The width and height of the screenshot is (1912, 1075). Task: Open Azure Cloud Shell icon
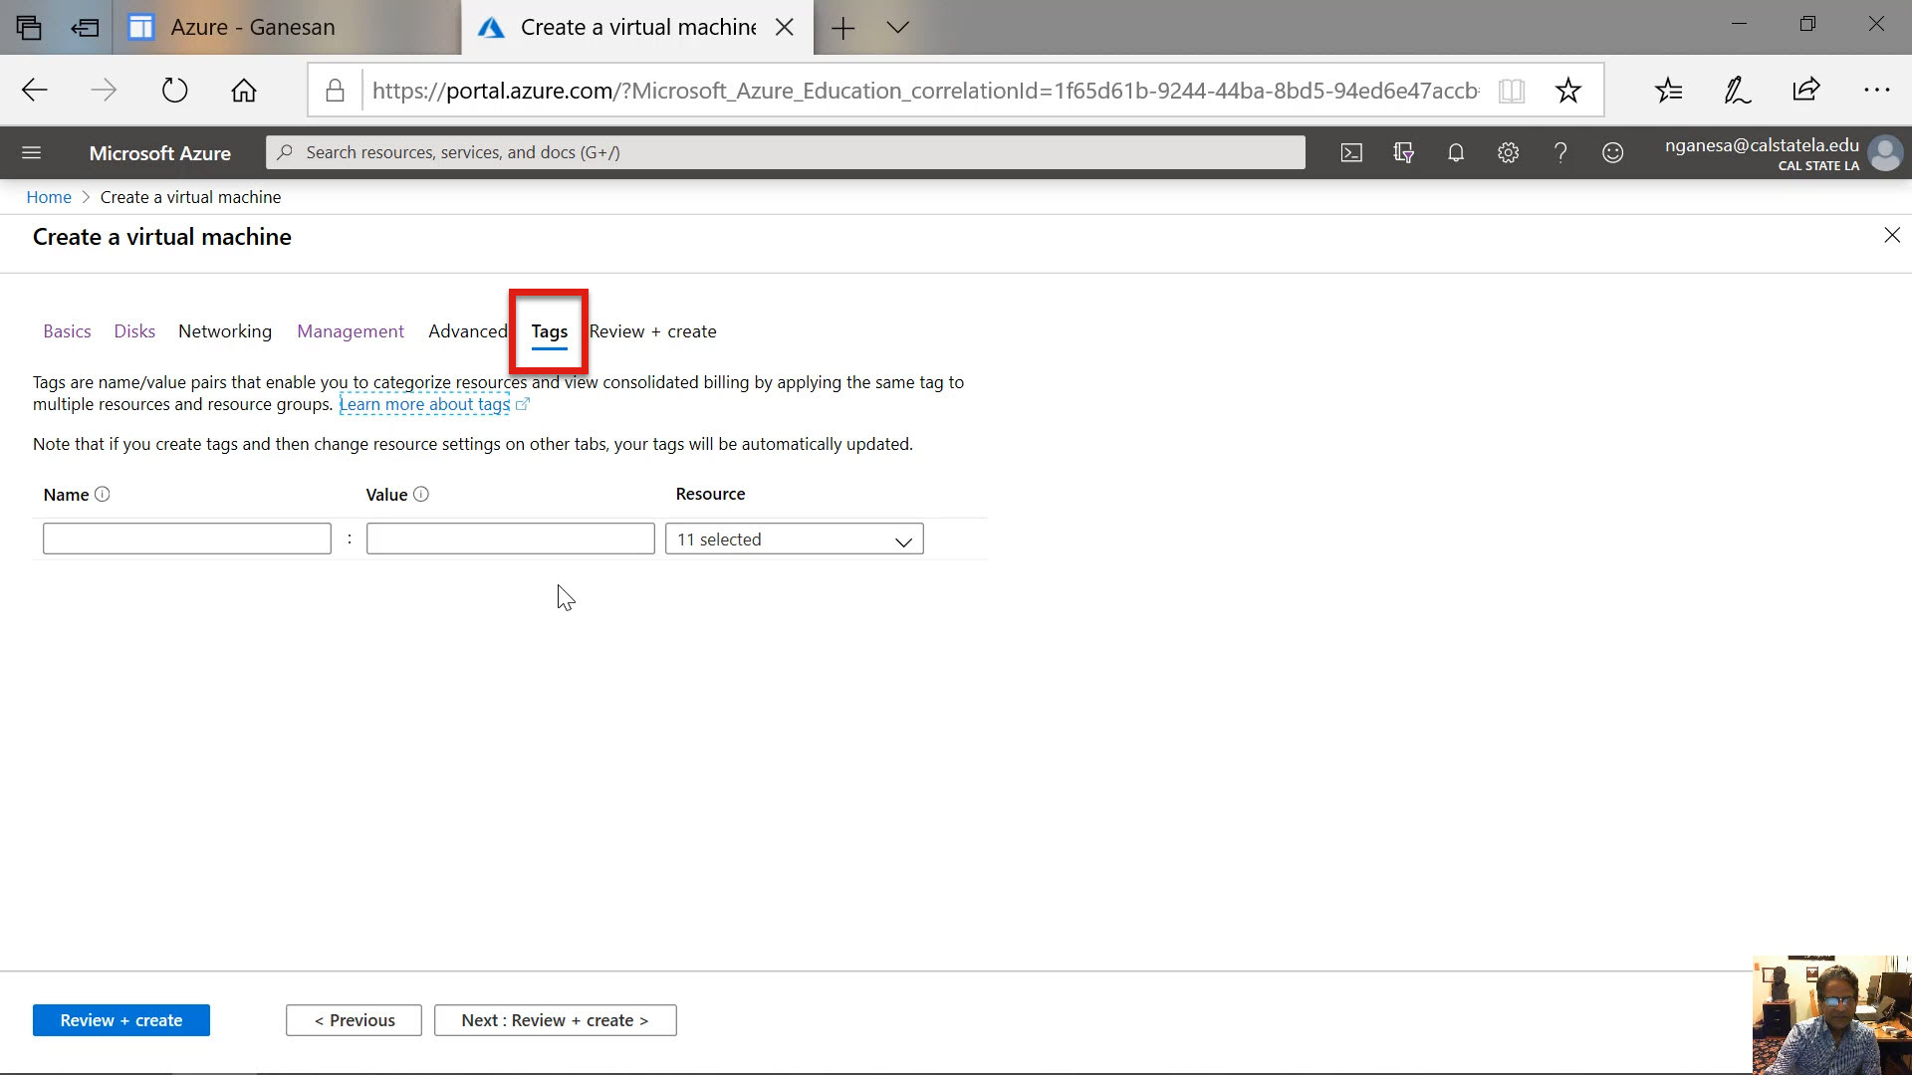pos(1351,152)
